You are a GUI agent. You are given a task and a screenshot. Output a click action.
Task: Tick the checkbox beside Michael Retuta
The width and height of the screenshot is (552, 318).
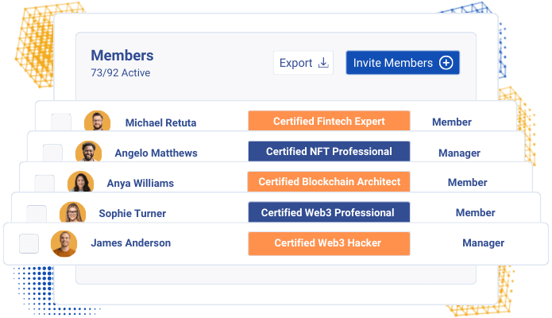tap(61, 122)
